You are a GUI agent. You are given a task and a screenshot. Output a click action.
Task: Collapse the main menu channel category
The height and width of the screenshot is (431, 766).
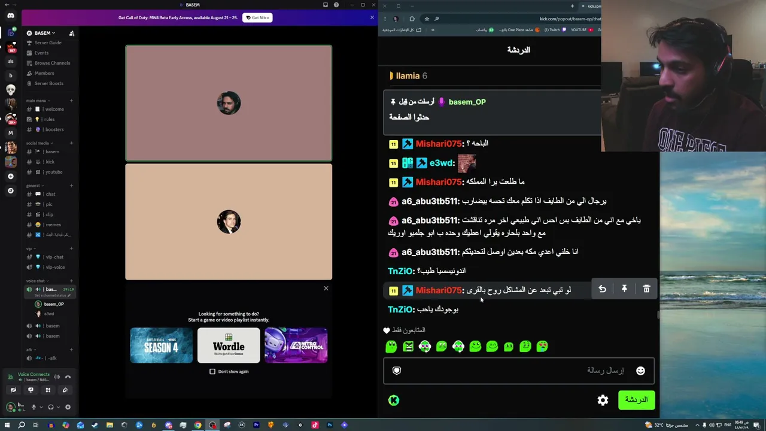click(x=38, y=101)
